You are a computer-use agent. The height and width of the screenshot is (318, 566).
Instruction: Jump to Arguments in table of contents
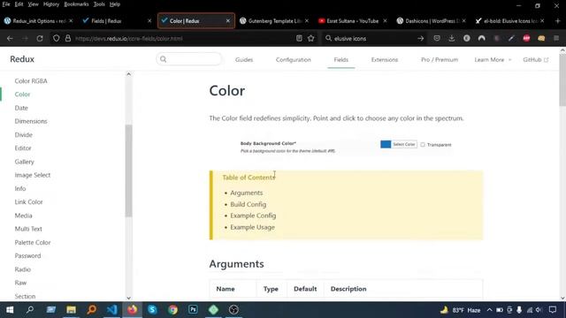(247, 193)
